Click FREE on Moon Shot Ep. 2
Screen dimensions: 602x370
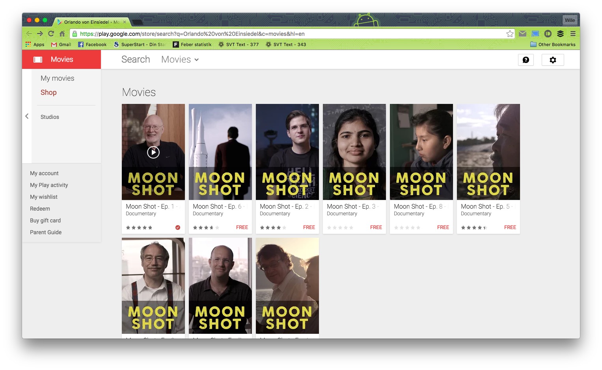click(x=309, y=228)
